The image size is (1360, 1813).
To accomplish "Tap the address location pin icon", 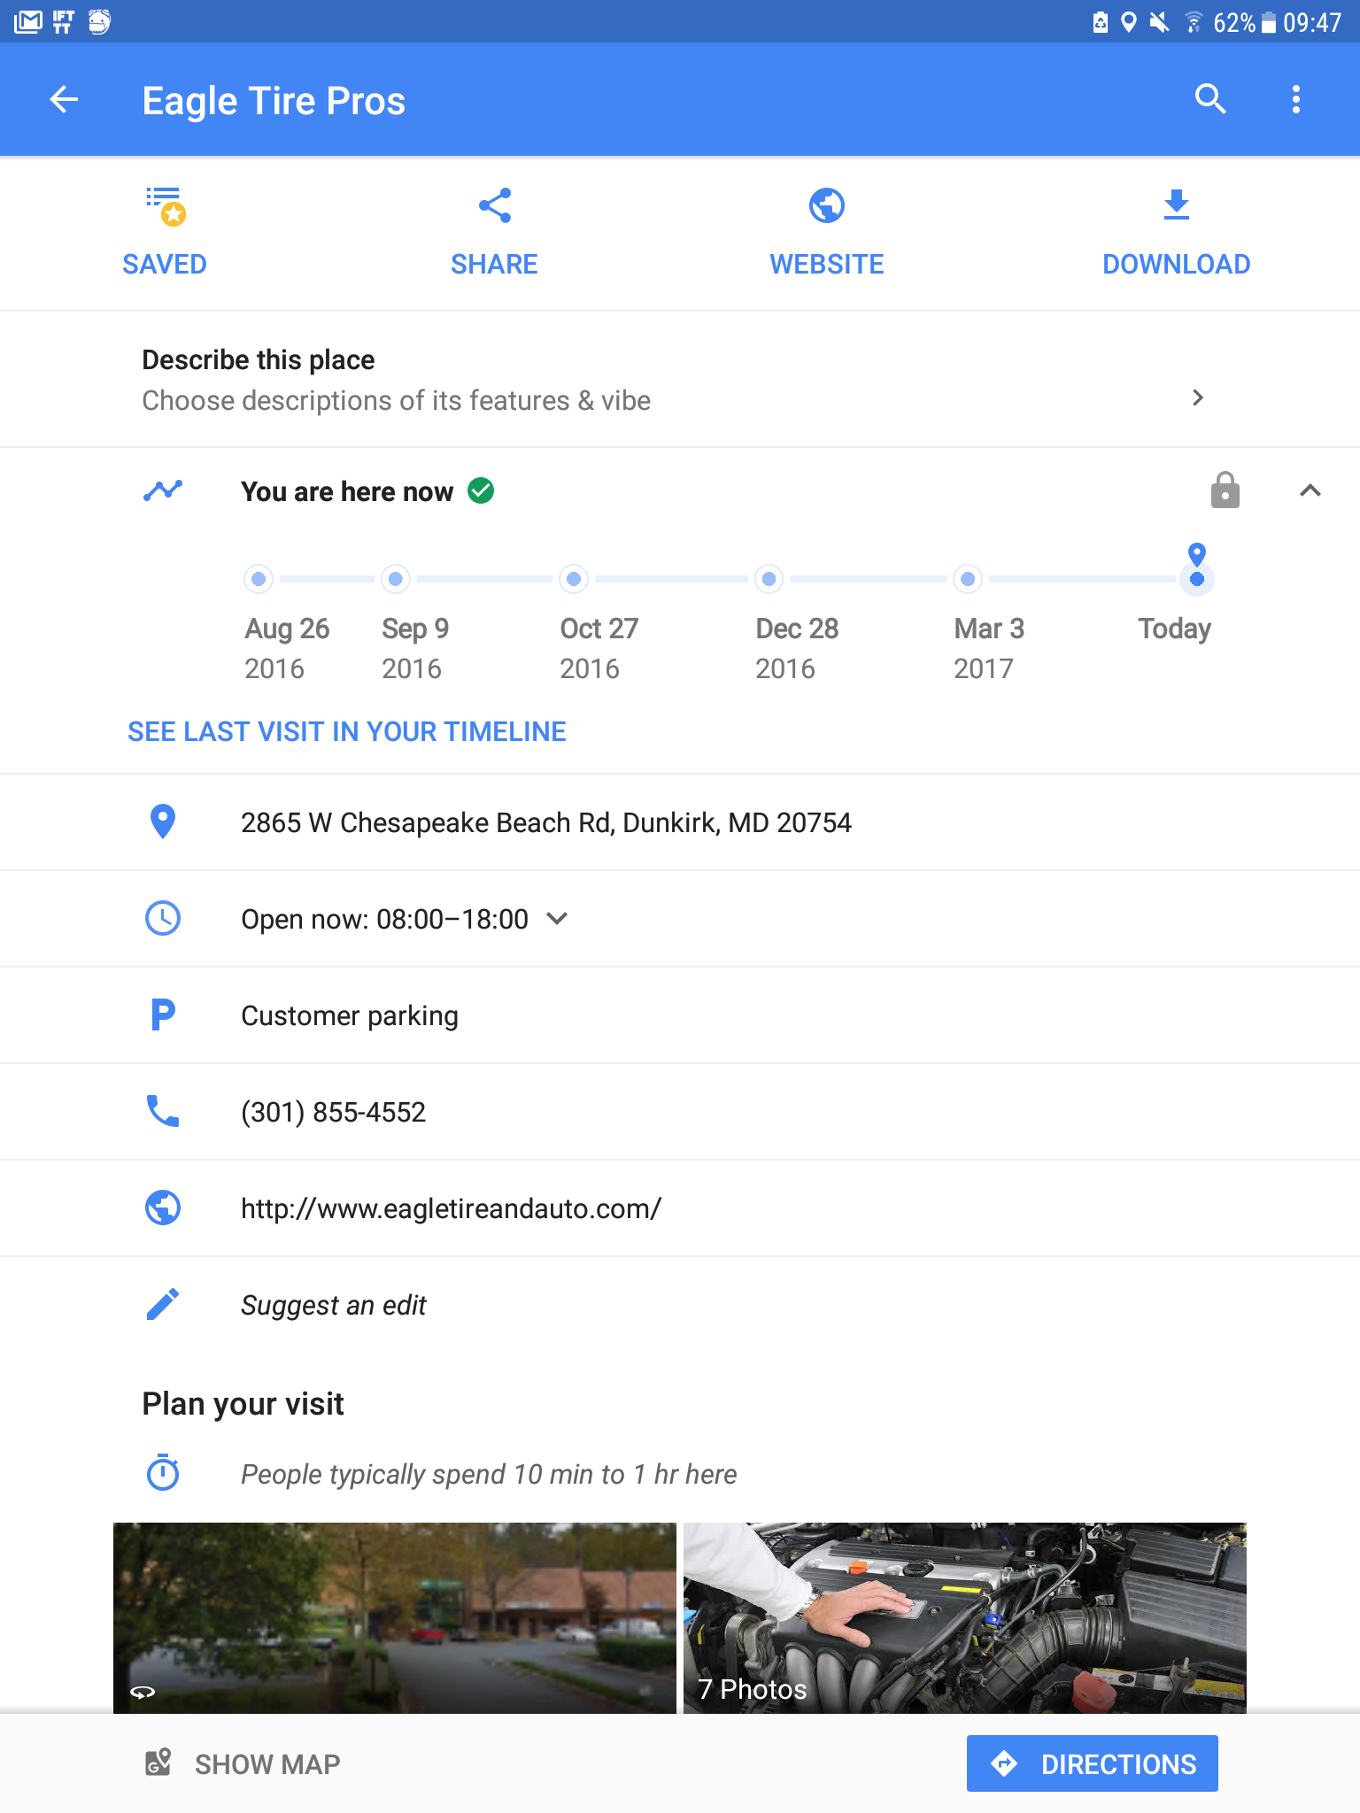I will (163, 822).
